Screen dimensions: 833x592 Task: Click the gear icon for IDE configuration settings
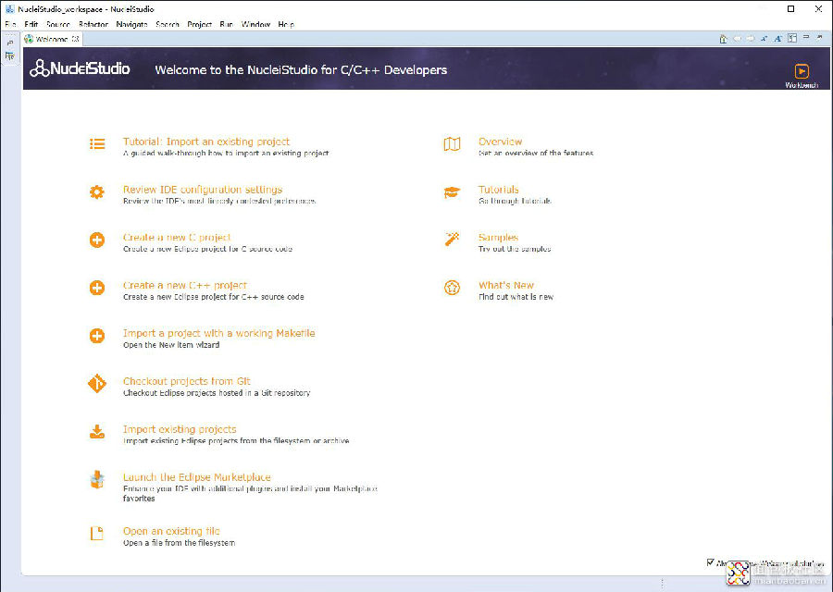point(96,191)
